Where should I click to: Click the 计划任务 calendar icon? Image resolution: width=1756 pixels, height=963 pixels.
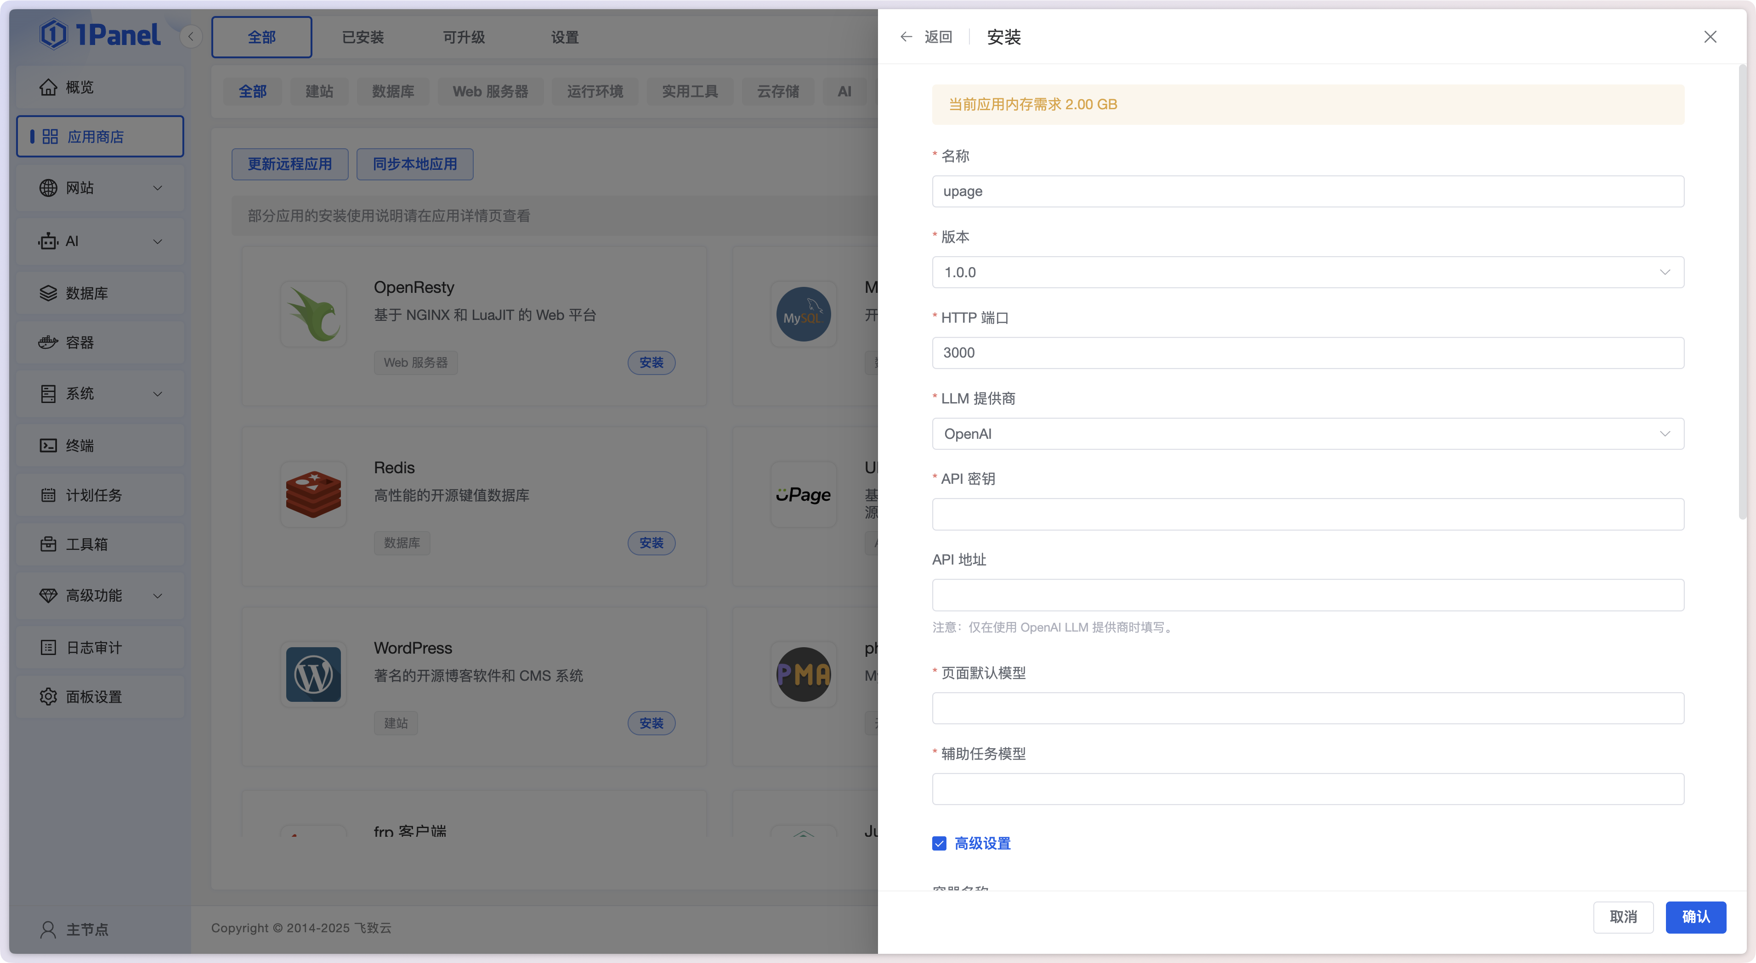(48, 495)
